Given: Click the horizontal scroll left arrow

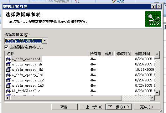Looking at the screenshot, I should pos(7,98).
